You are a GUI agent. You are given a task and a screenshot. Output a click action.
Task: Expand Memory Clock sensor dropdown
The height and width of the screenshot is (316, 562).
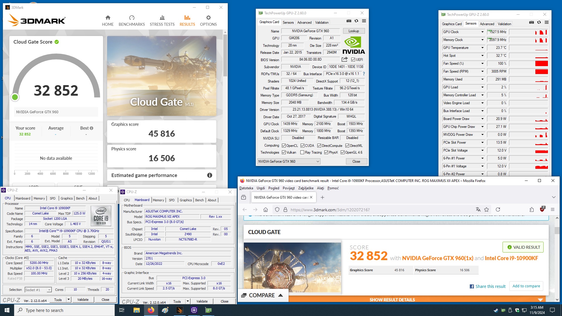click(482, 40)
